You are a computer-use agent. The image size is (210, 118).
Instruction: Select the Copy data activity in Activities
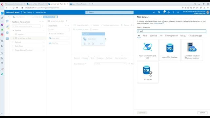click(x=59, y=38)
